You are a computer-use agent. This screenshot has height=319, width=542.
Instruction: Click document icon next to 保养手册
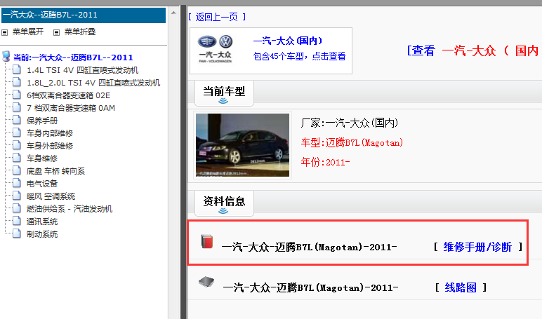tap(17, 120)
